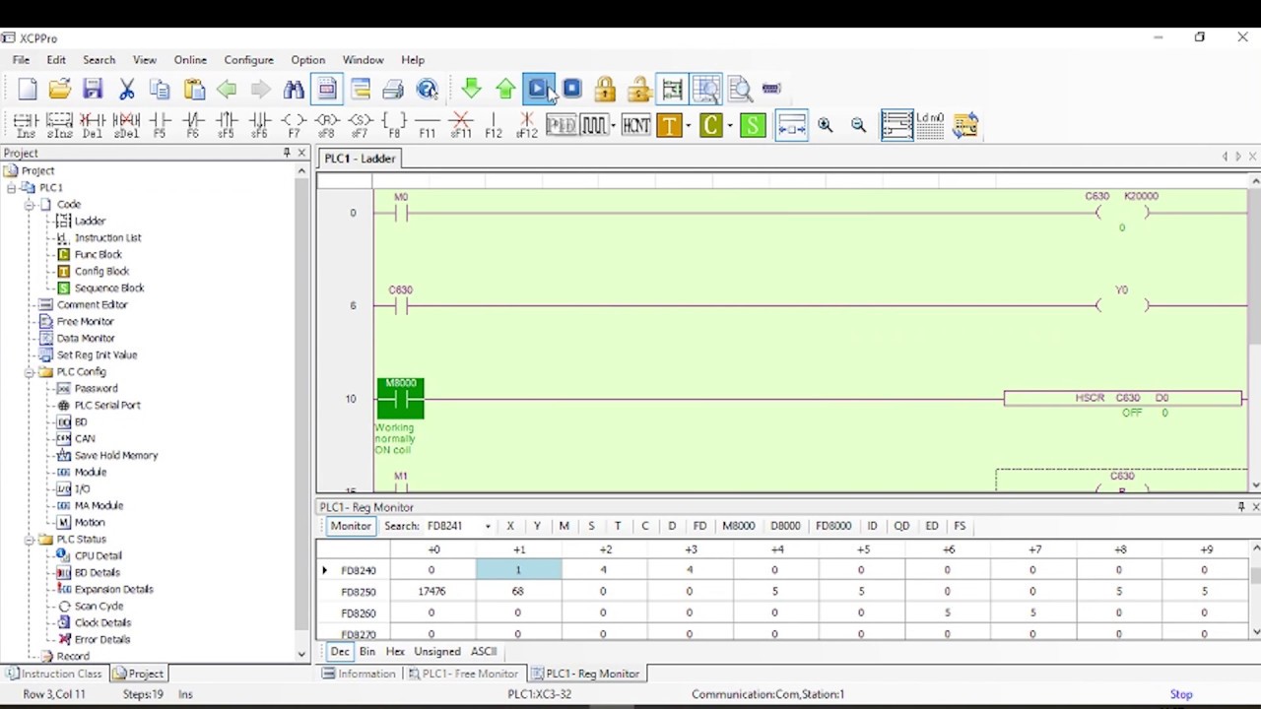The image size is (1261, 709).
Task: Open the PID instruction tool
Action: [x=561, y=125]
